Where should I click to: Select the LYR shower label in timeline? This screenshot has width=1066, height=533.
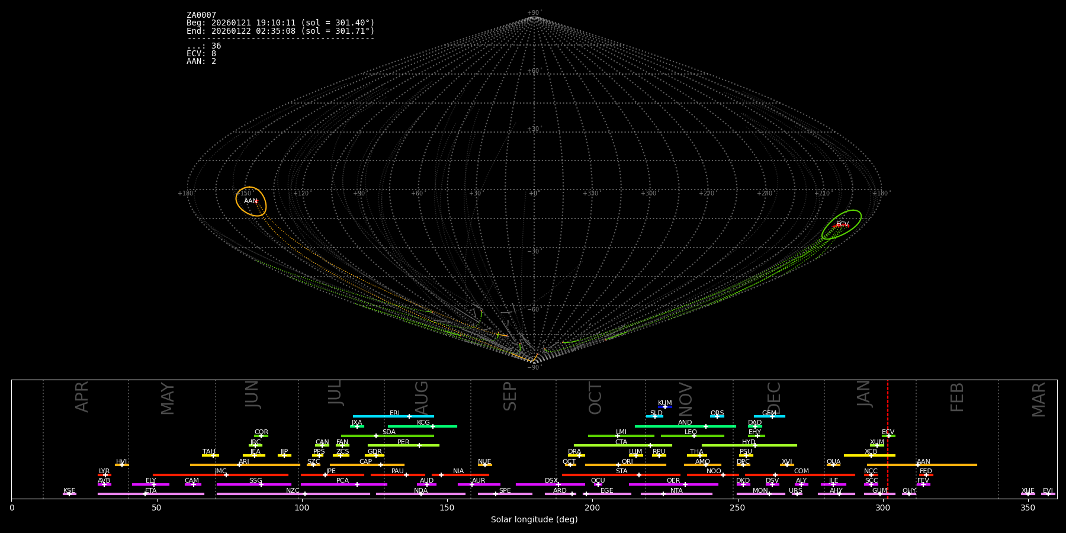point(104,471)
